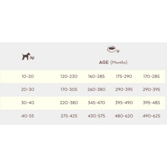Click the food bowl icon
This screenshot has height=167, width=167.
click(x=112, y=49)
